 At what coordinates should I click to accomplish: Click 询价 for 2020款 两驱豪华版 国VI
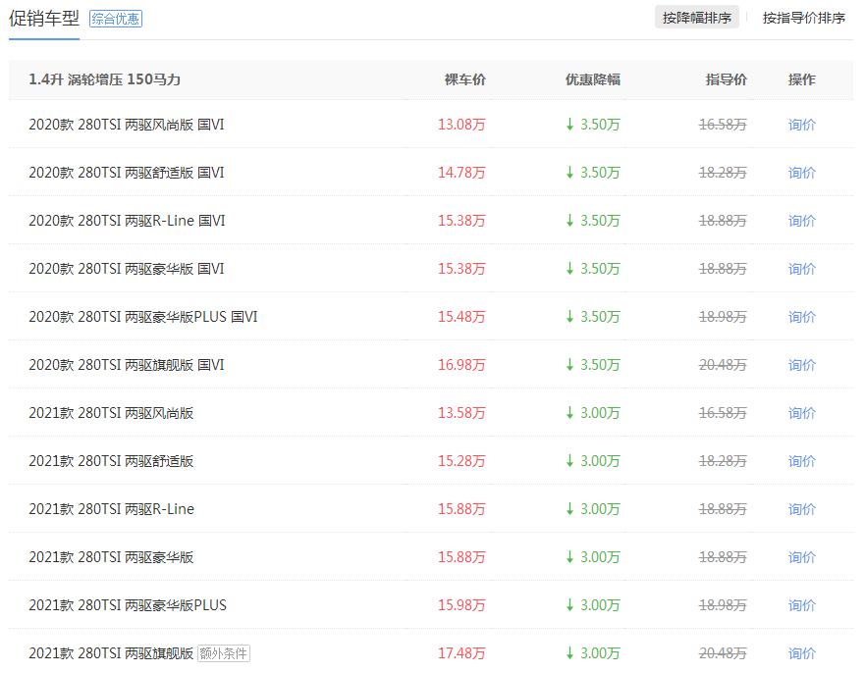click(802, 269)
